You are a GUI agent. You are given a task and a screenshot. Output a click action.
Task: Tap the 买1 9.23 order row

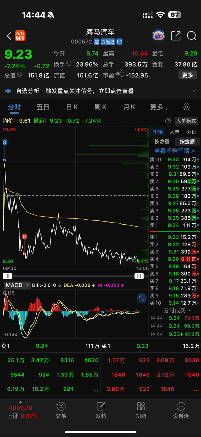(x=175, y=237)
